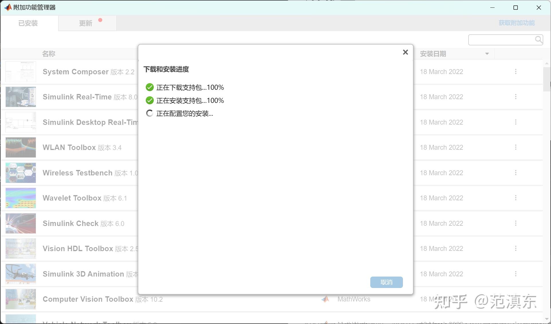
Task: Sort by 安装日期 dropdown arrow
Action: click(x=487, y=54)
